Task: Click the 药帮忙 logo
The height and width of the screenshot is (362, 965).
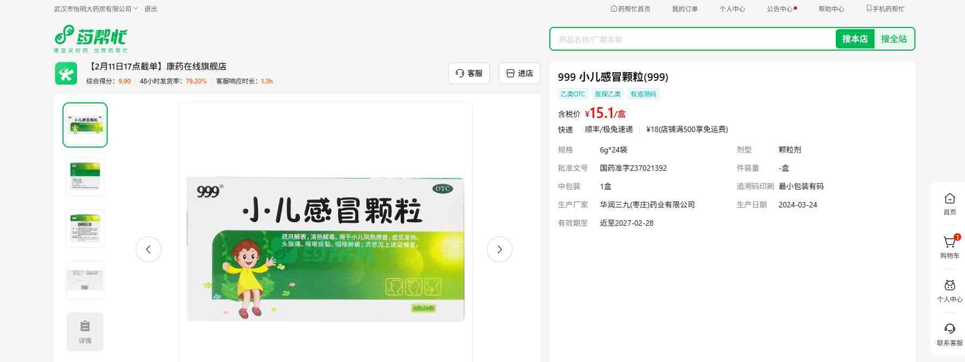Action: point(90,39)
